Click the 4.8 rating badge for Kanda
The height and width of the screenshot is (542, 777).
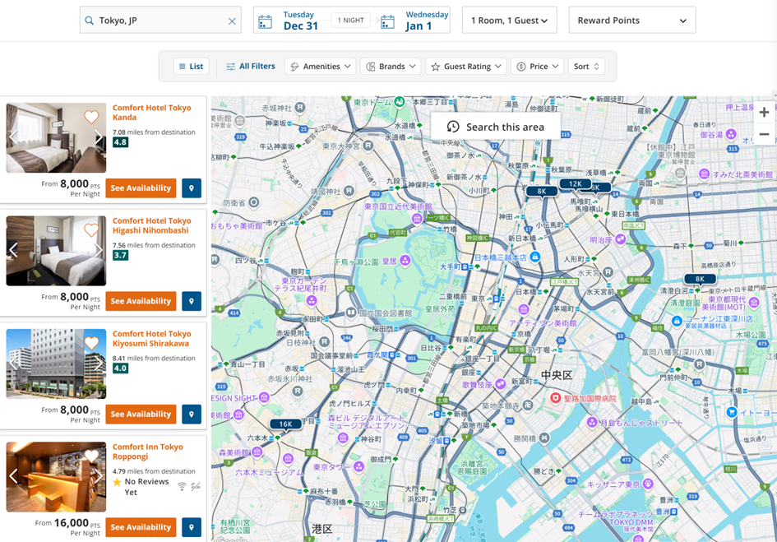[120, 142]
